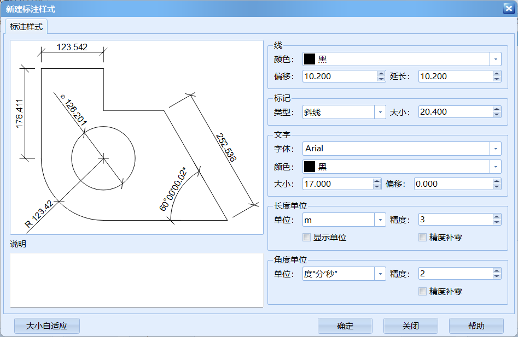Open the 字体 dropdown showing Arial
518x337 pixels.
(496, 148)
